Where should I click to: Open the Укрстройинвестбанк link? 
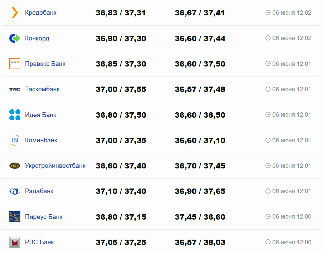point(55,166)
